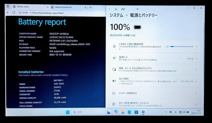Click the screen and sleep timeout icon
The image size is (212, 123).
(114, 69)
